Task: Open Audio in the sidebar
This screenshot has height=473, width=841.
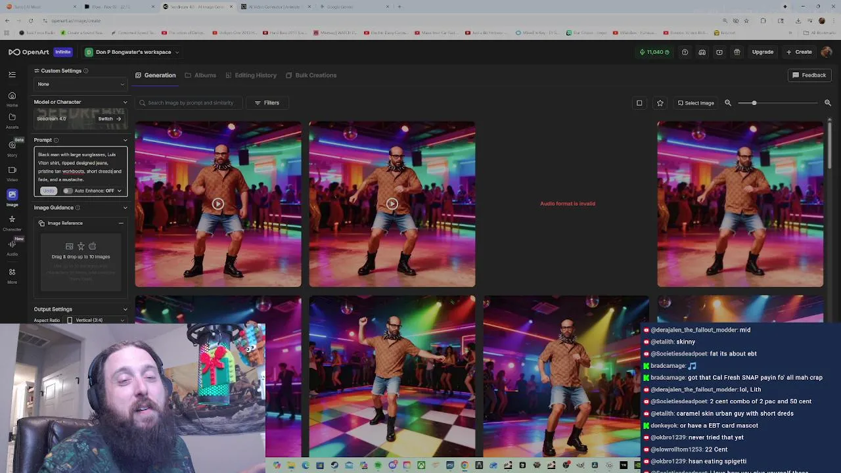Action: click(x=12, y=248)
